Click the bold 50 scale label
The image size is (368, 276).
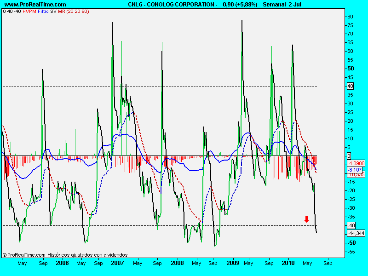click(x=351, y=69)
